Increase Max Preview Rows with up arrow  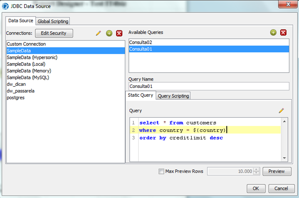(x=256, y=169)
